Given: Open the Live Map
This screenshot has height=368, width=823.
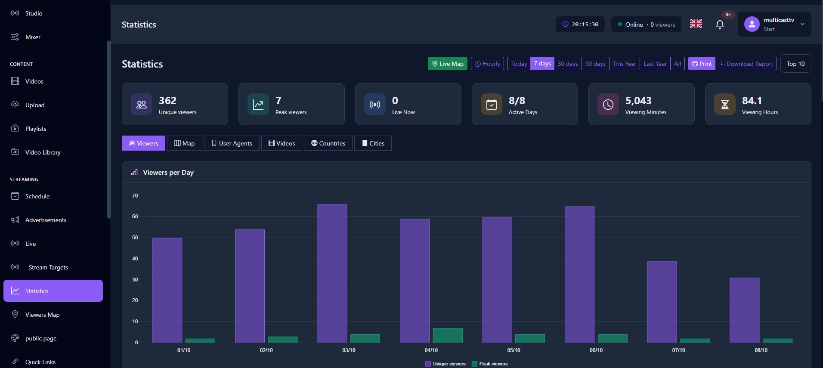Looking at the screenshot, I should [x=448, y=64].
